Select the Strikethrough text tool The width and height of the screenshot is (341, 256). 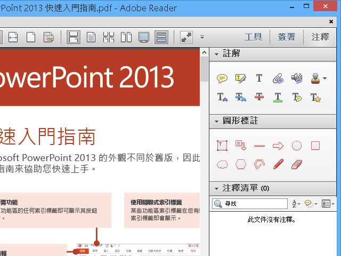tap(259, 97)
